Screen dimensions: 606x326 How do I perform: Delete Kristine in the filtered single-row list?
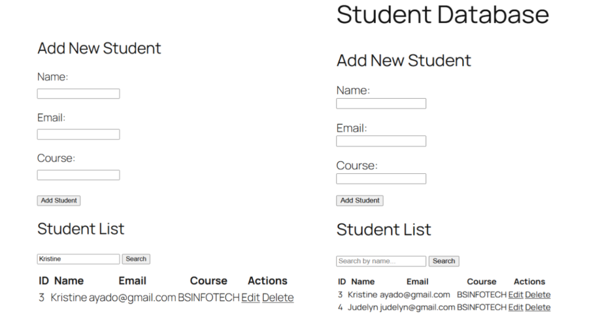click(278, 298)
